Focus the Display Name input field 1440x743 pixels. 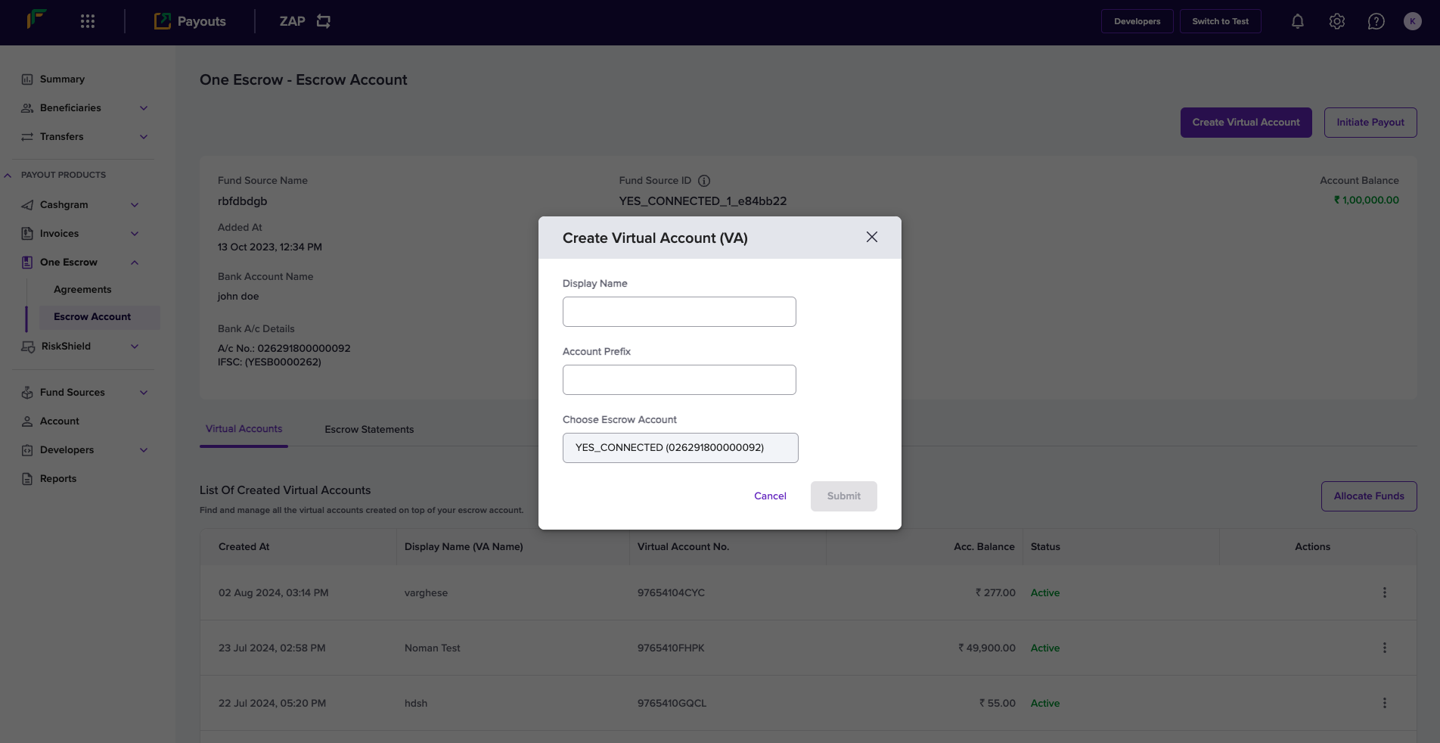click(679, 312)
